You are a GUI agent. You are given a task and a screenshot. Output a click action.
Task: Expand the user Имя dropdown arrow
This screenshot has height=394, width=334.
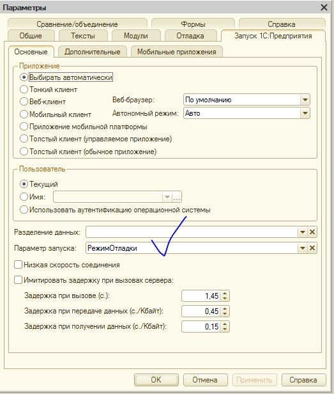tap(167, 197)
